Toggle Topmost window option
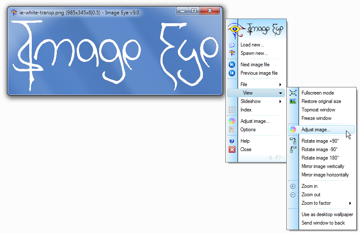 click(318, 110)
